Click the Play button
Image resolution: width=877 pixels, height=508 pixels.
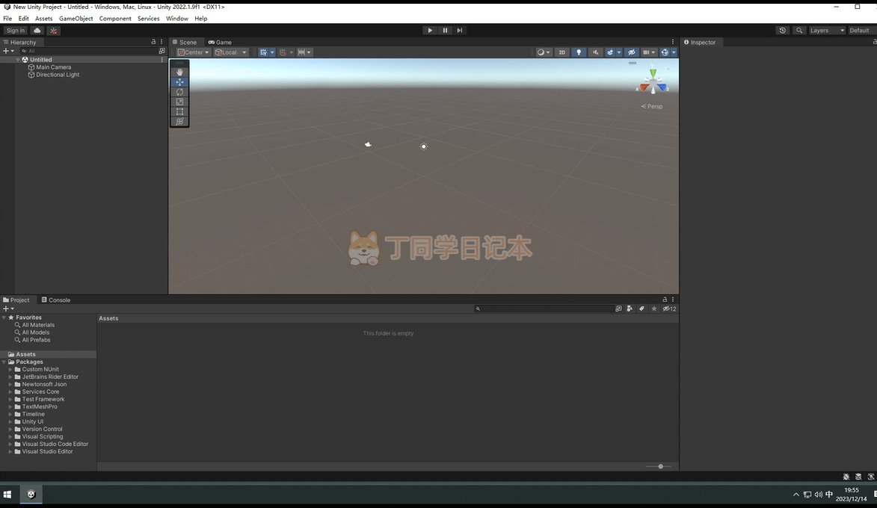pos(429,31)
